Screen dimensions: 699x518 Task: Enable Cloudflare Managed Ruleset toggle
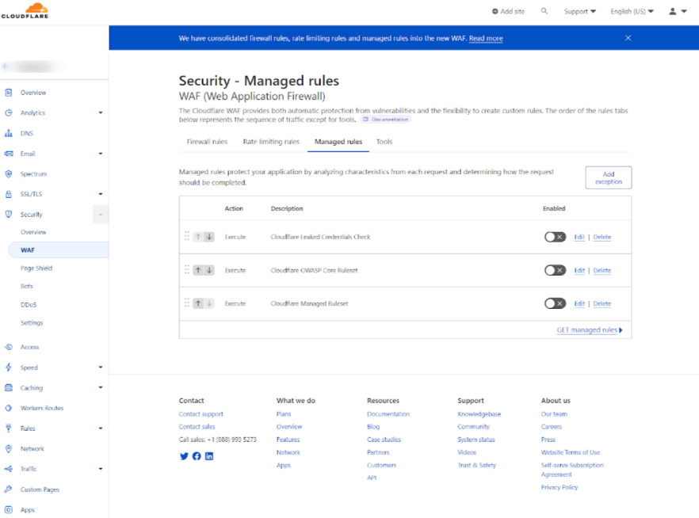[x=555, y=303]
